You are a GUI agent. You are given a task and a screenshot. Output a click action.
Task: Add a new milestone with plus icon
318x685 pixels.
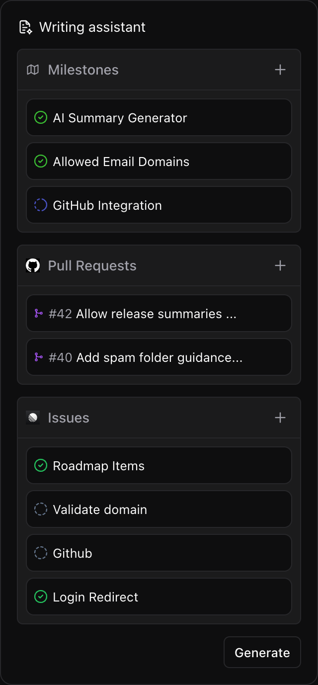(280, 70)
